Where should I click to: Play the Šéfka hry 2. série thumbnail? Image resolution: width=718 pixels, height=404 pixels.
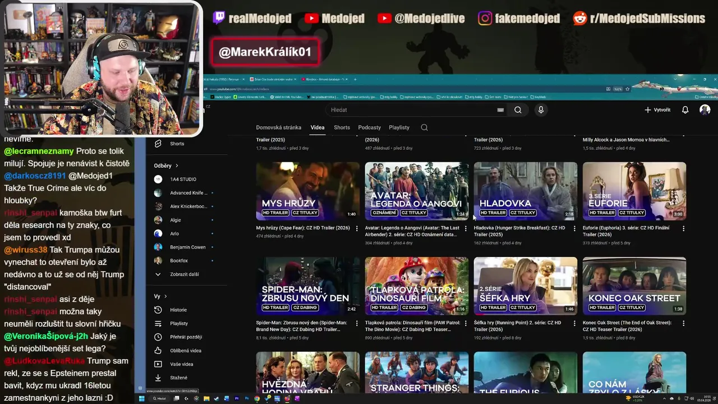(x=526, y=286)
